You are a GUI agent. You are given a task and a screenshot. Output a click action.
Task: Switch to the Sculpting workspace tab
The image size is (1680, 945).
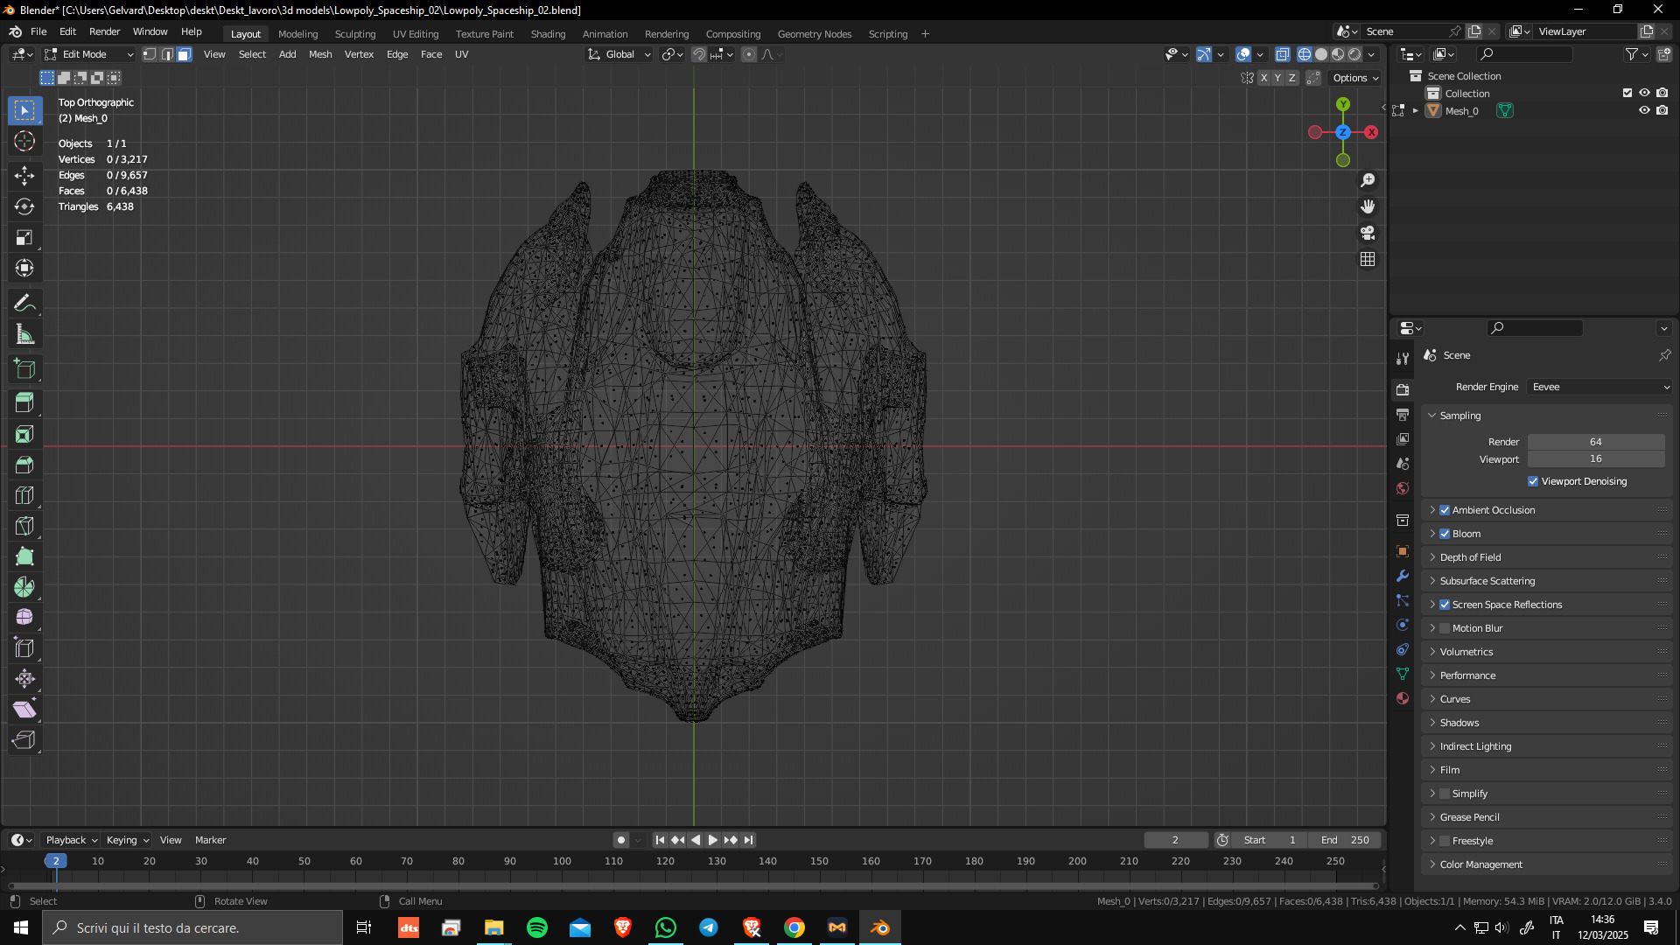(x=355, y=34)
